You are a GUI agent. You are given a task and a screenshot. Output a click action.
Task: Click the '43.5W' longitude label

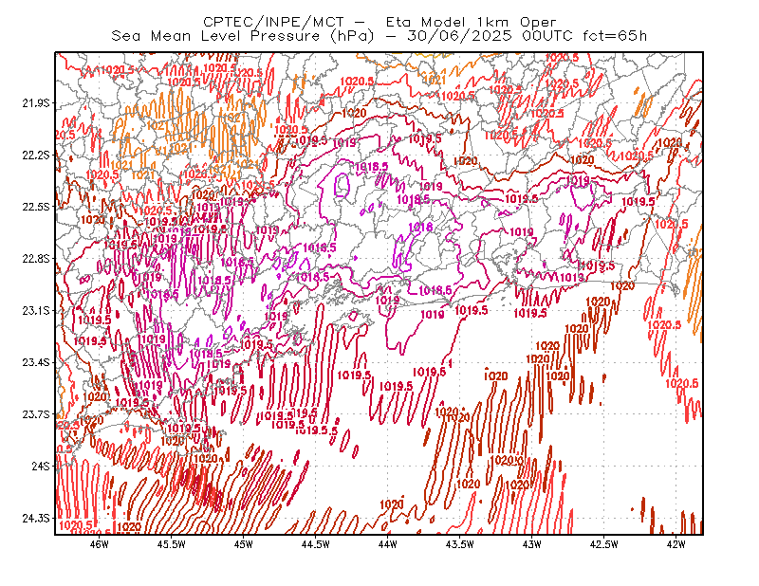pyautogui.click(x=459, y=544)
